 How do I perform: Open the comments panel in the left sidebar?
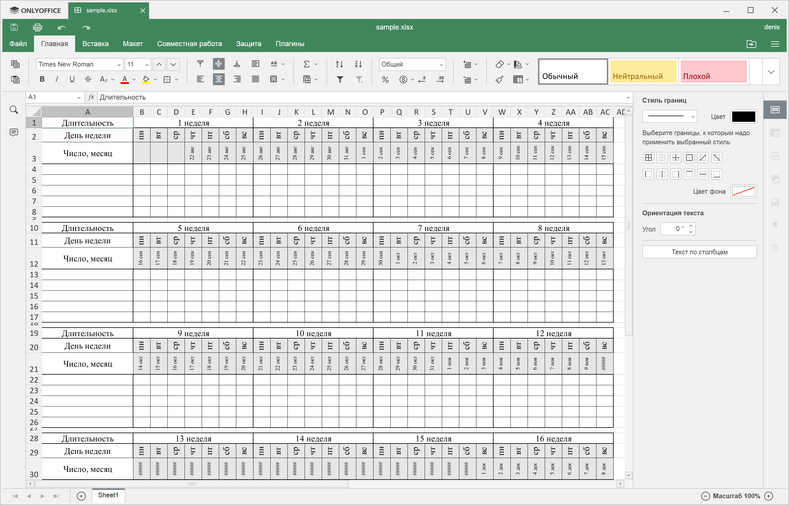click(14, 133)
